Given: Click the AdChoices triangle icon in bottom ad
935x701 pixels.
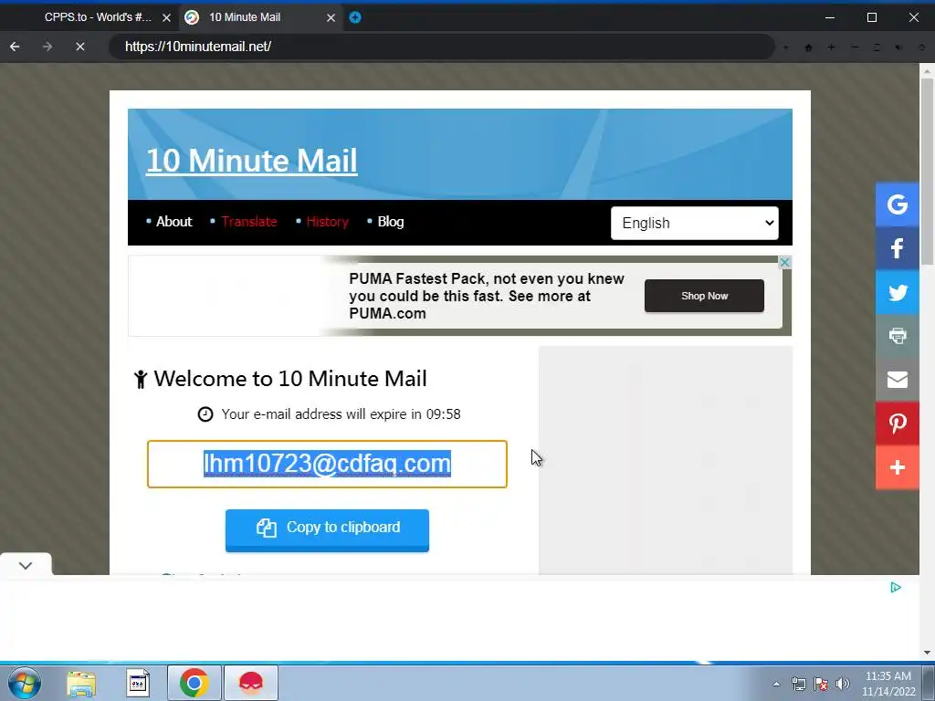Looking at the screenshot, I should 895,588.
